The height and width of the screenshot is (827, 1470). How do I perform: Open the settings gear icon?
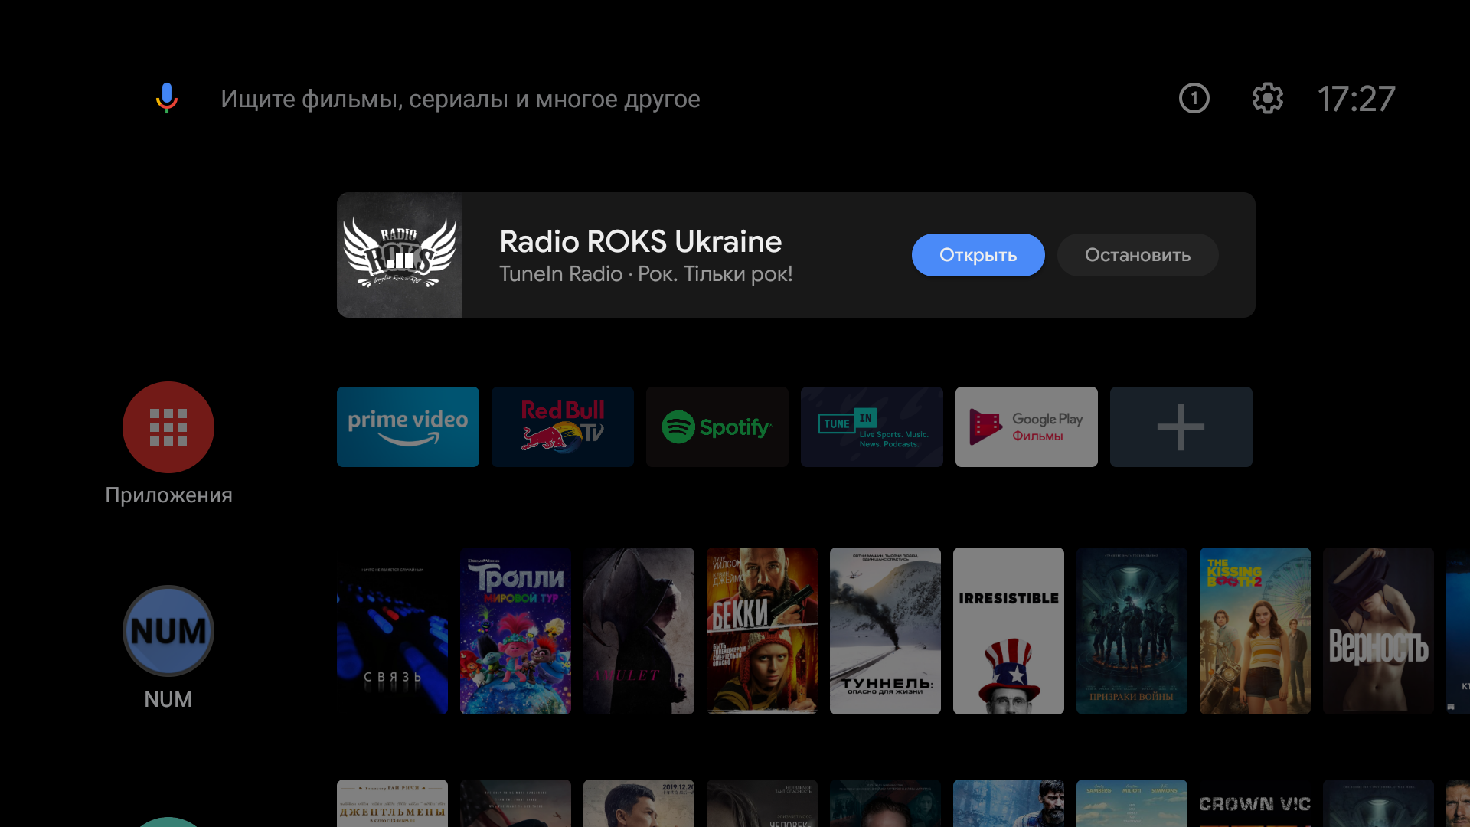coord(1267,98)
